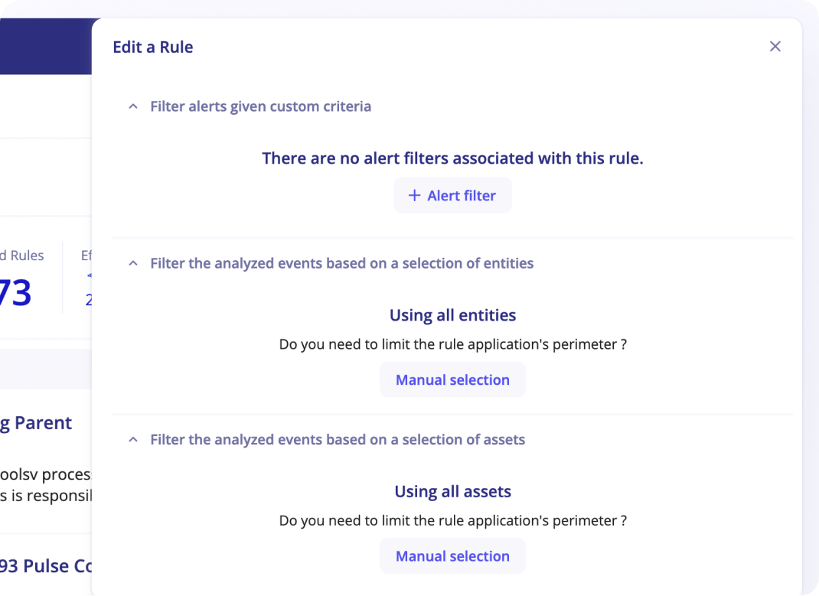Open Manual selection for assets

tap(452, 556)
